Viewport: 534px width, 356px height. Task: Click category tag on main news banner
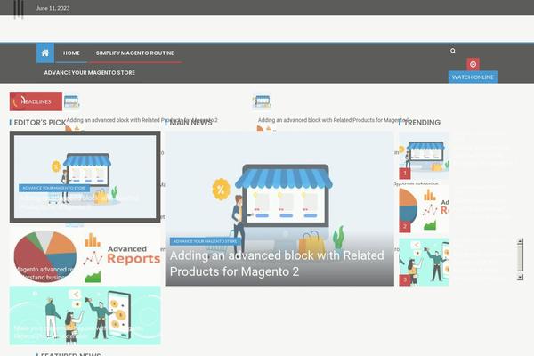click(x=205, y=241)
